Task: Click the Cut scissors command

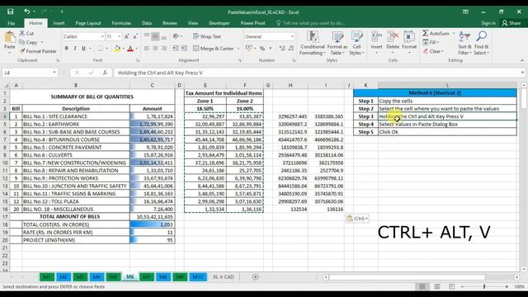Action: coord(26,33)
